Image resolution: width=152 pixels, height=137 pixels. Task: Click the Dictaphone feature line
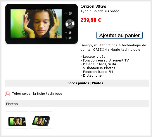coord(91,75)
